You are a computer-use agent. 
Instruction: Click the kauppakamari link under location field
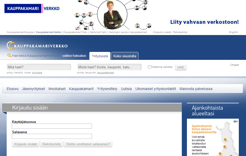point(106,73)
